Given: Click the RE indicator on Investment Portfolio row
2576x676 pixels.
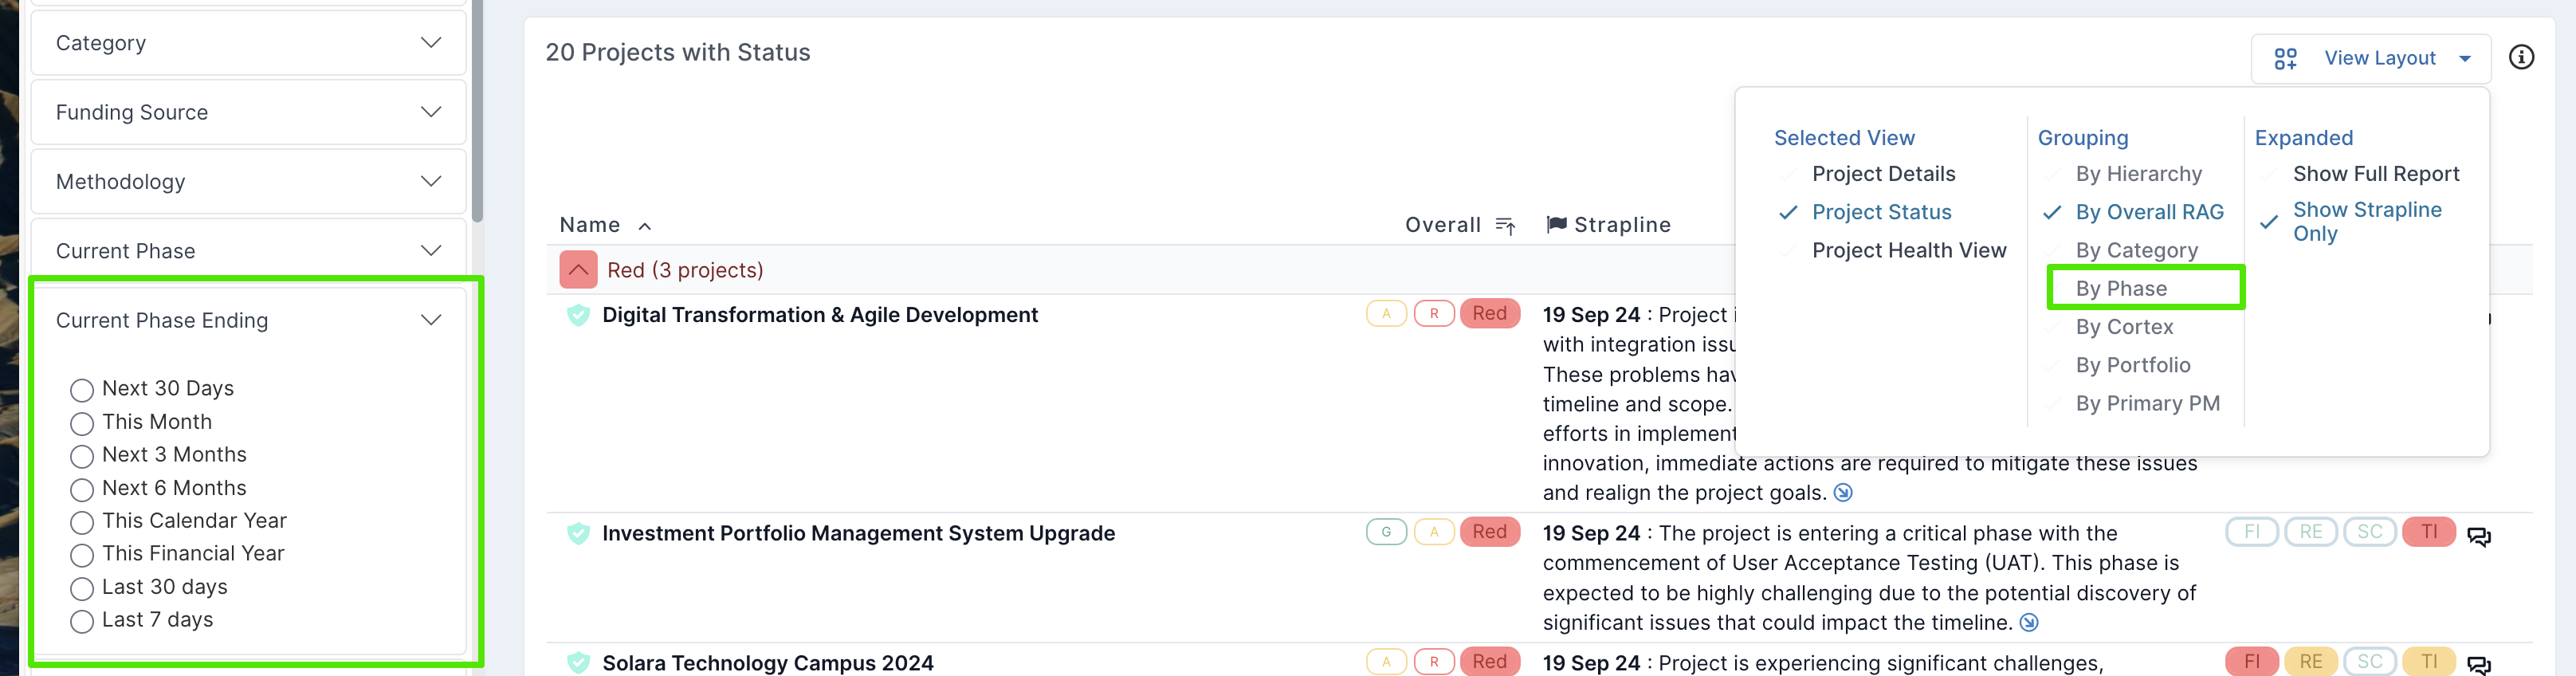Looking at the screenshot, I should [x=2311, y=531].
